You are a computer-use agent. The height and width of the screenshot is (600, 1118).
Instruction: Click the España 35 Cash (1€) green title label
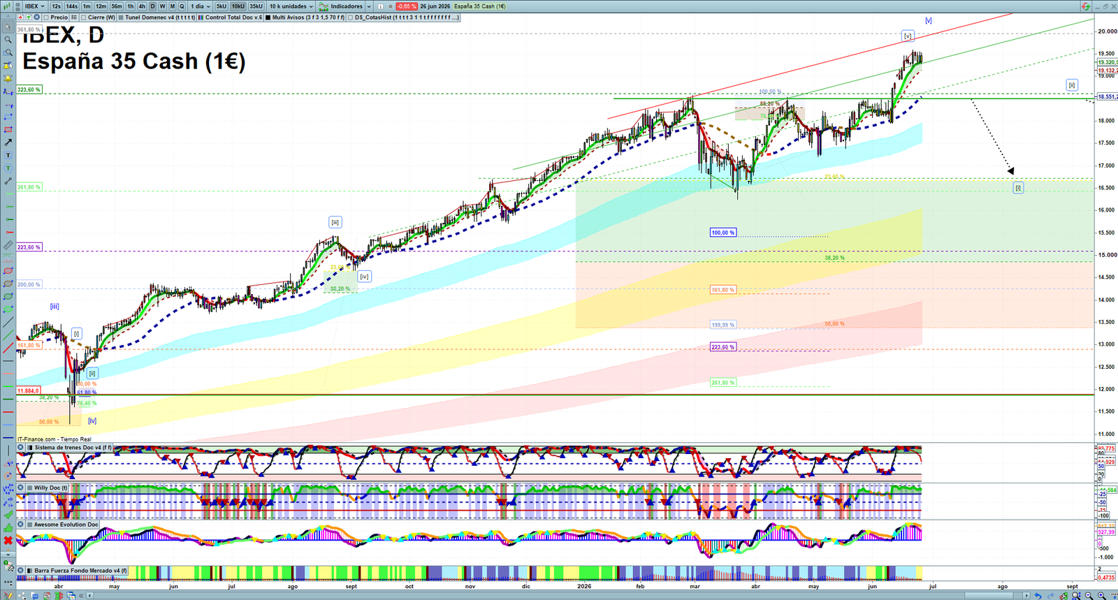pos(479,6)
